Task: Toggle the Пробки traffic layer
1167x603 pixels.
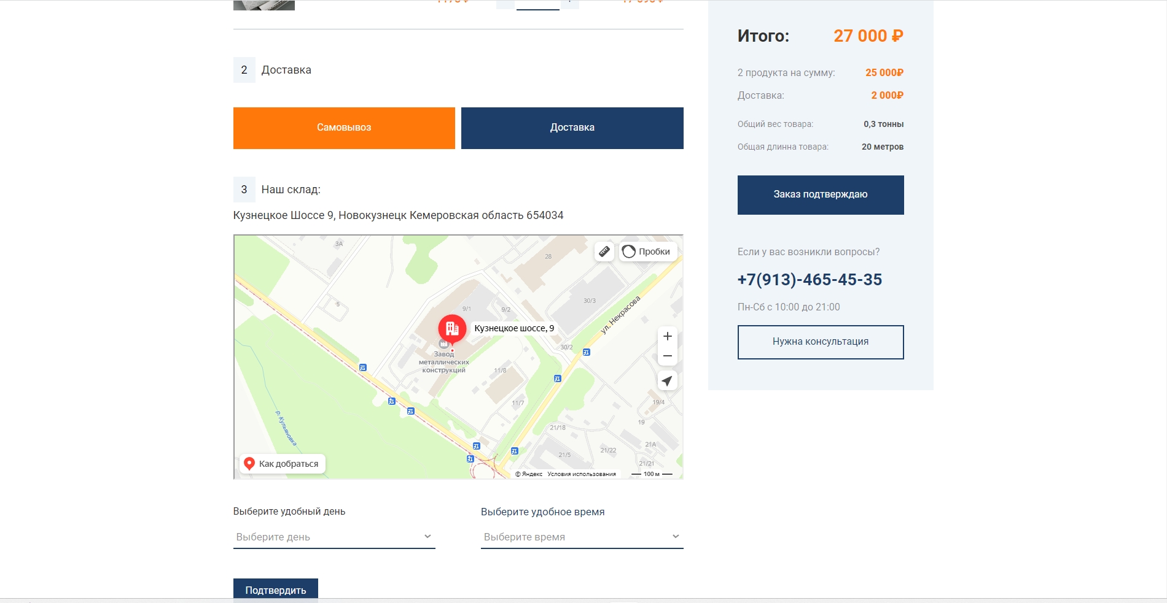Action: coord(647,252)
